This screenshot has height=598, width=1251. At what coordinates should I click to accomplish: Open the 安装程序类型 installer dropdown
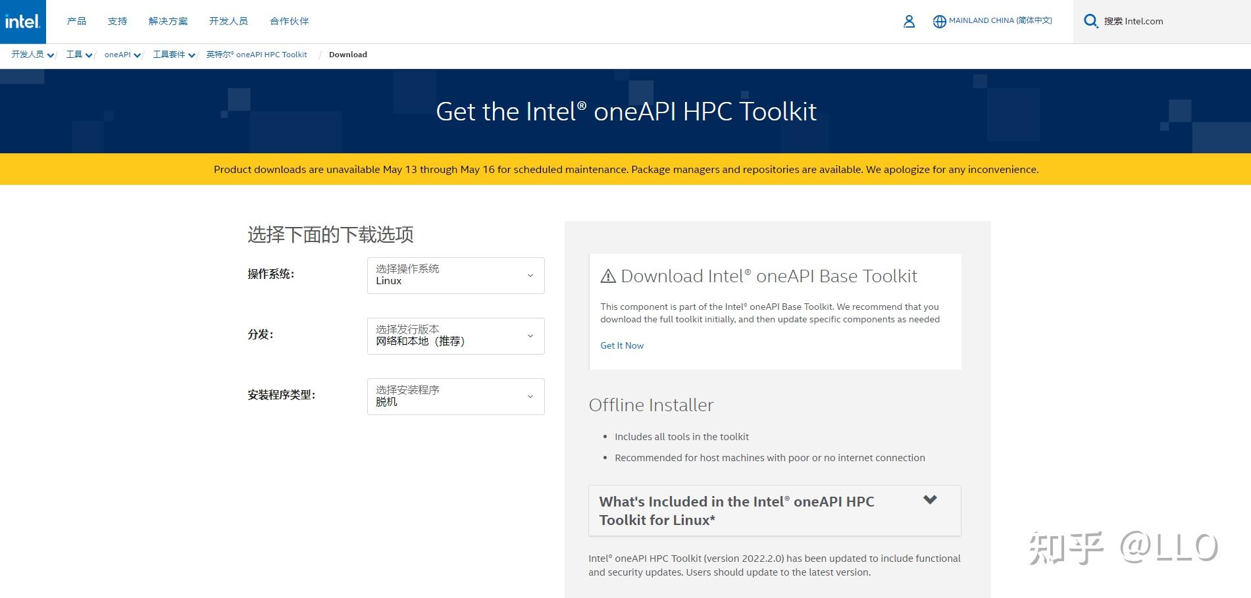[455, 396]
